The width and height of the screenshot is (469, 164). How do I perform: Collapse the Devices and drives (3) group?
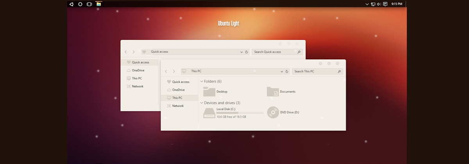tap(202, 103)
